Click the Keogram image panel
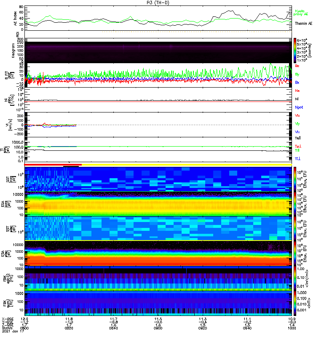Image resolution: width=316 pixels, height=337 pixels. pyautogui.click(x=158, y=52)
